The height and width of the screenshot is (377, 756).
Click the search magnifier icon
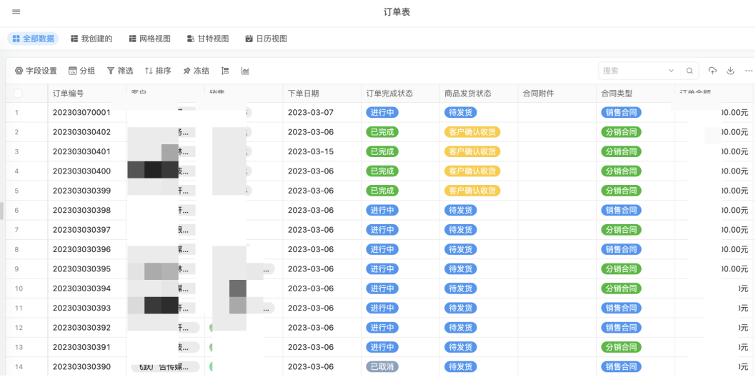click(690, 71)
